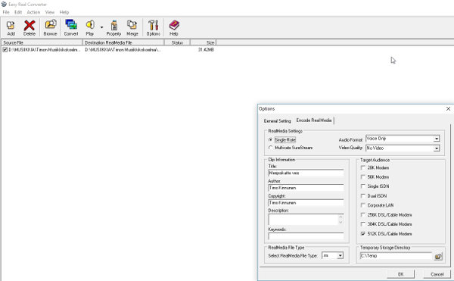
Task: Click OK in the Options dialog
Action: pyautogui.click(x=400, y=274)
